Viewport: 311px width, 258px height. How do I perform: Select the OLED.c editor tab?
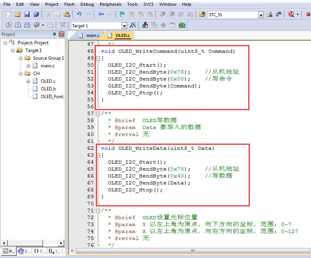(119, 35)
